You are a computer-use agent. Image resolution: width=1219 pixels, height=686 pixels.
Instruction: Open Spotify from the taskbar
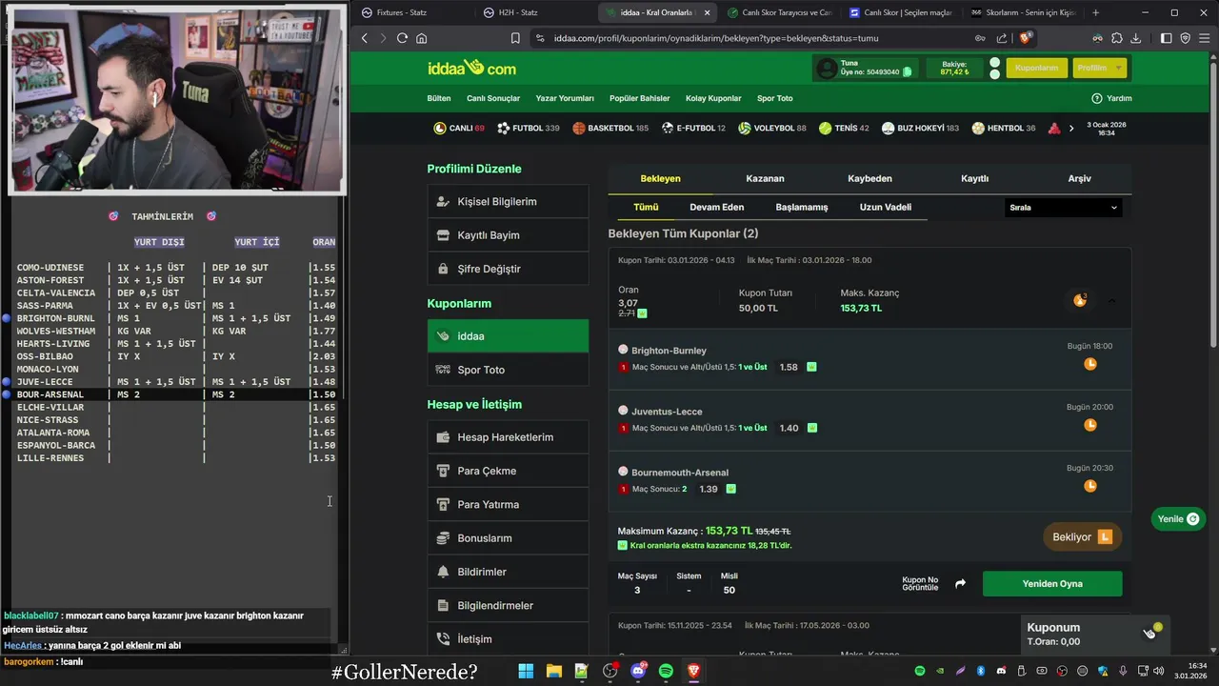[666, 671]
